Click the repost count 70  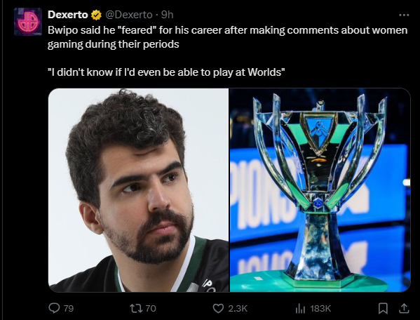pos(151,309)
